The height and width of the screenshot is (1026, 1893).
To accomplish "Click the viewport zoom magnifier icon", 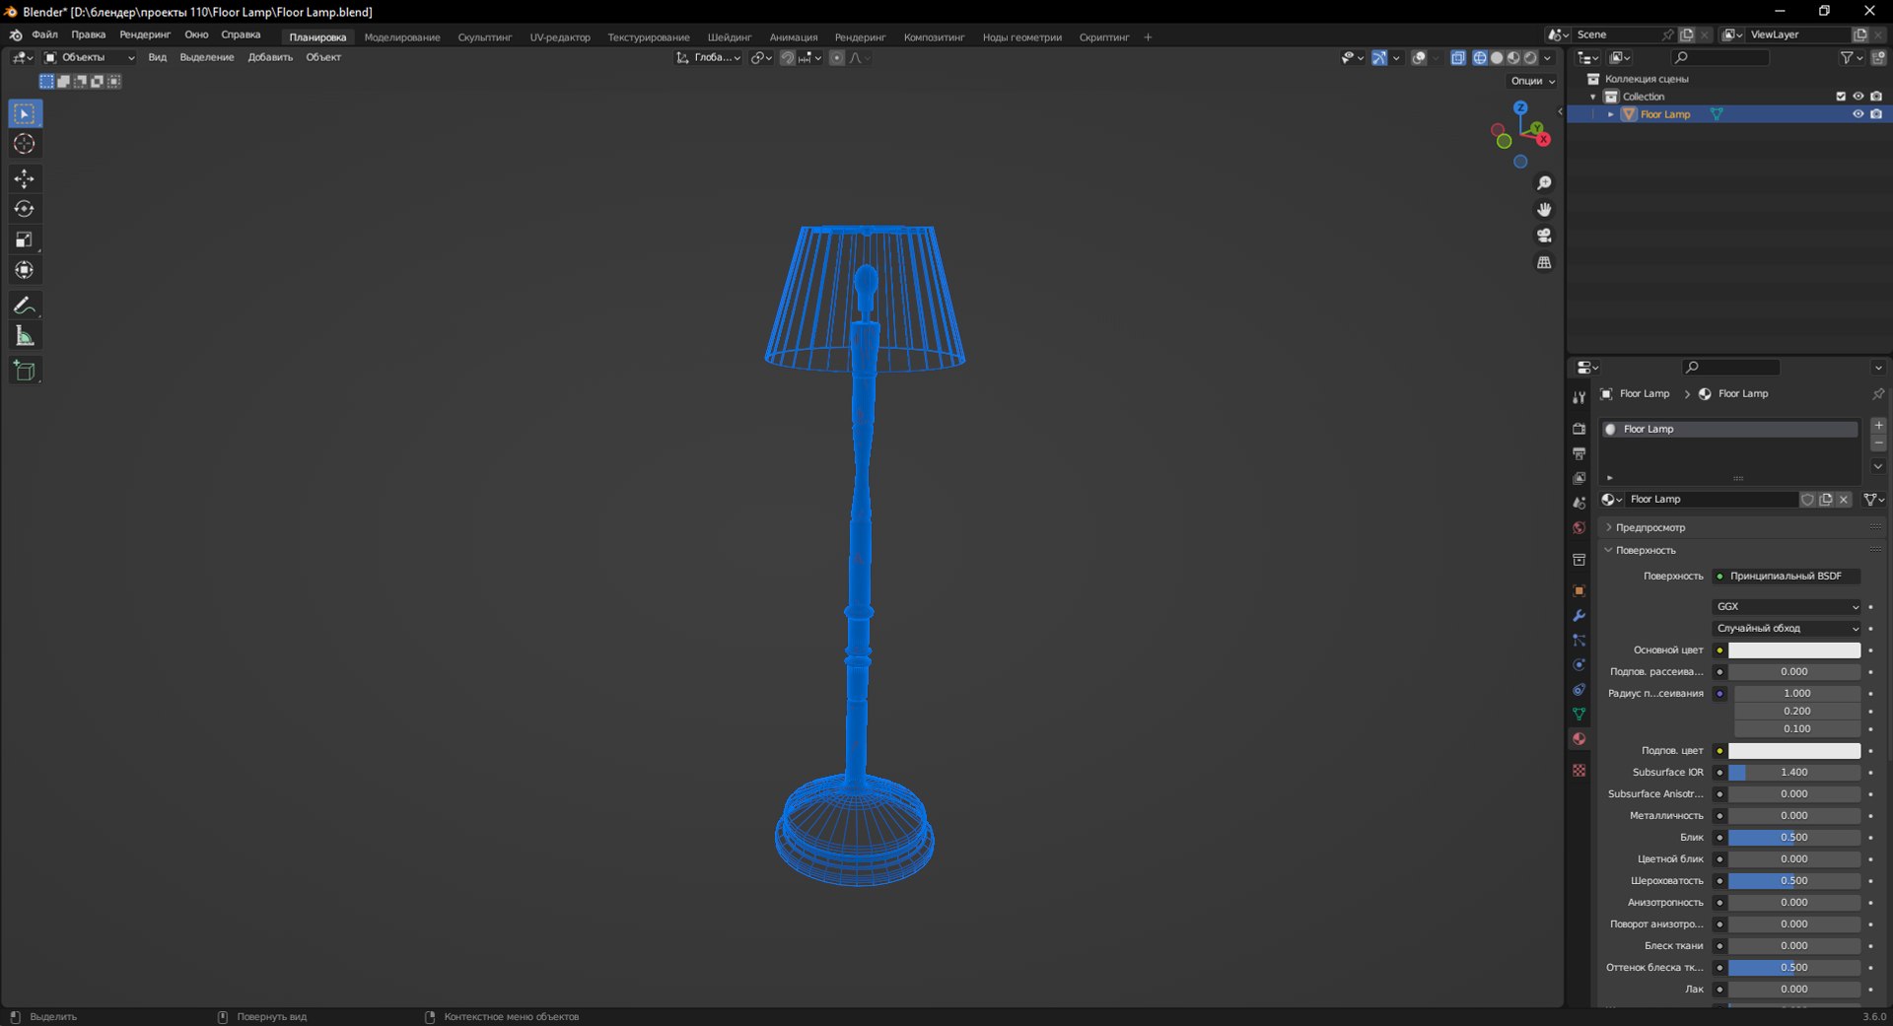I will tap(1544, 183).
